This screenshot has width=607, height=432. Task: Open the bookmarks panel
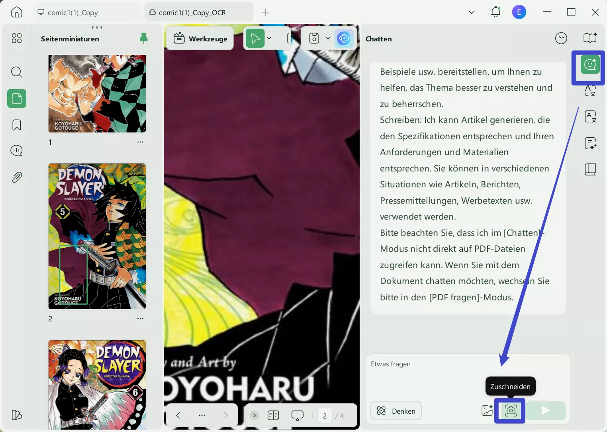[x=17, y=125]
